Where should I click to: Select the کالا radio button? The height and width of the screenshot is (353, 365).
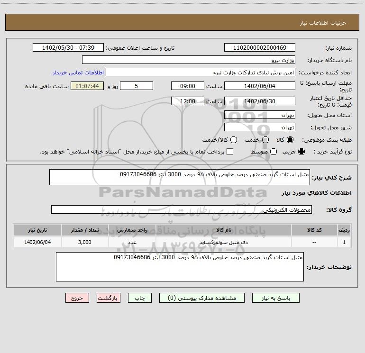pos(290,140)
